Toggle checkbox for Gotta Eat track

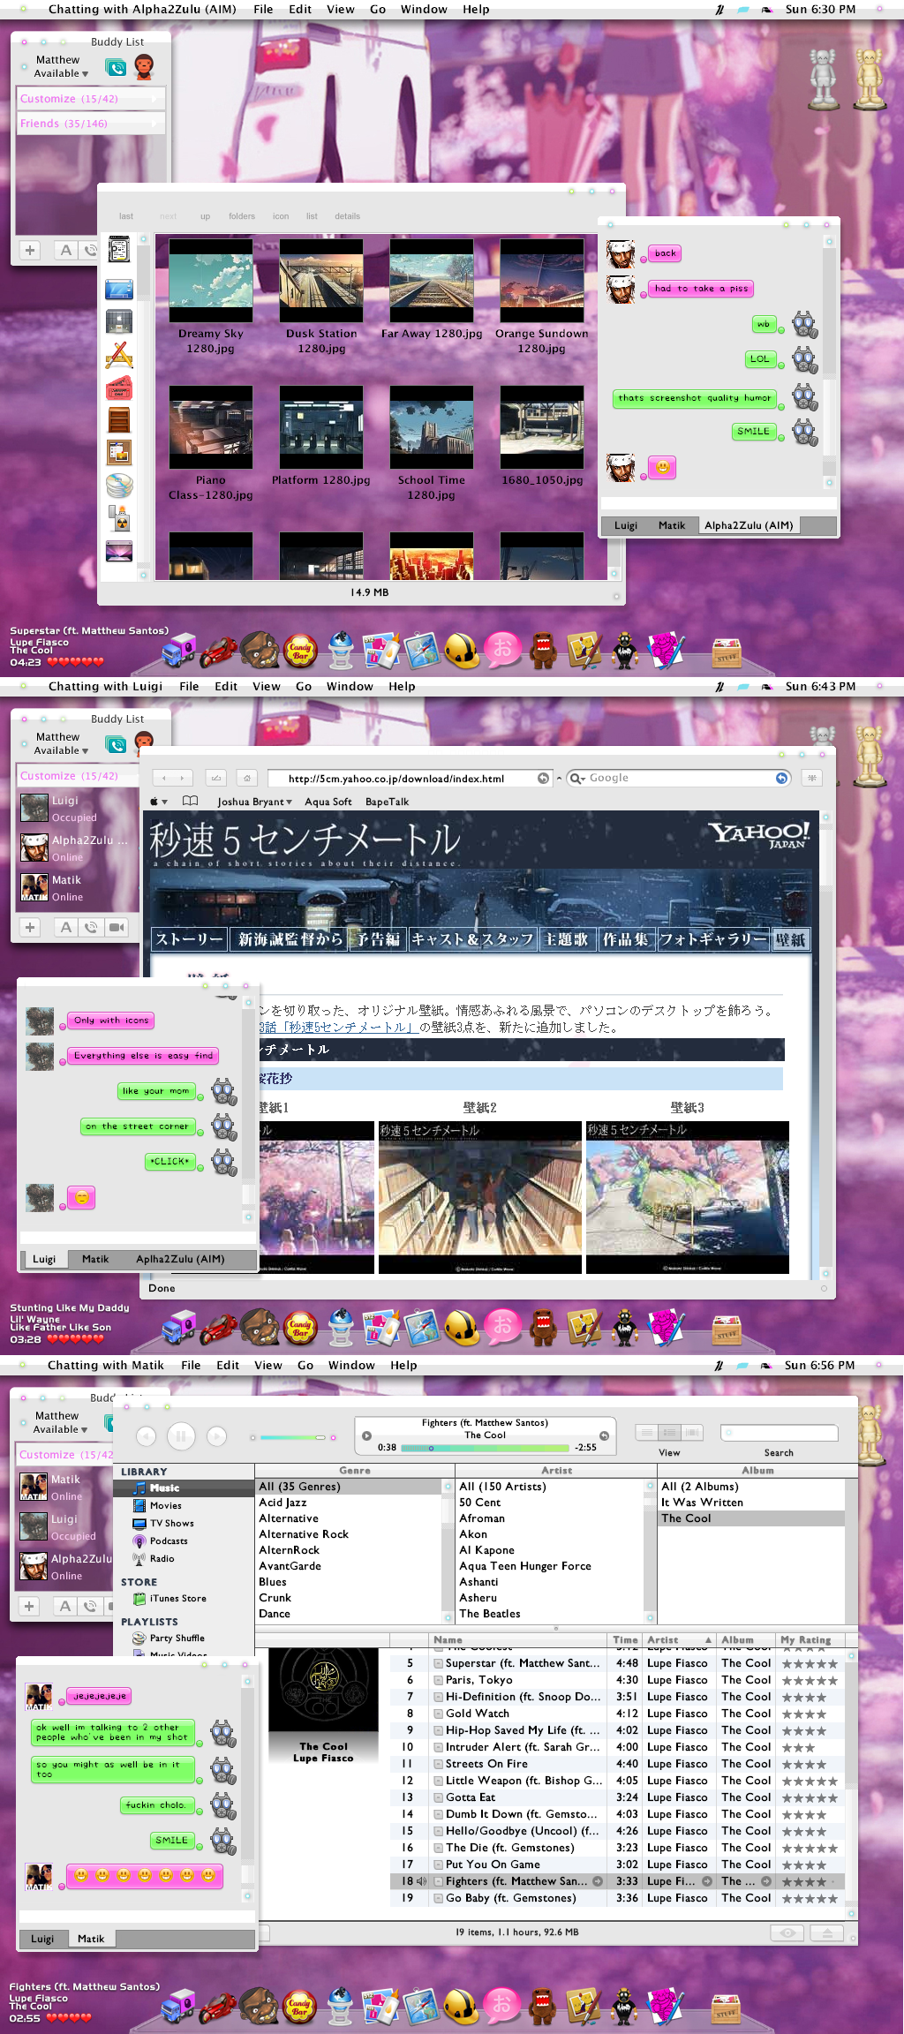point(438,1797)
